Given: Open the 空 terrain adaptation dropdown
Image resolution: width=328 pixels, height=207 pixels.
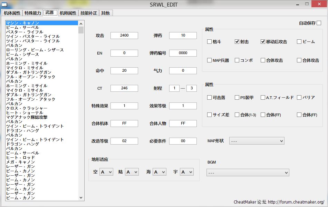Looking at the screenshot, I should tap(106, 172).
